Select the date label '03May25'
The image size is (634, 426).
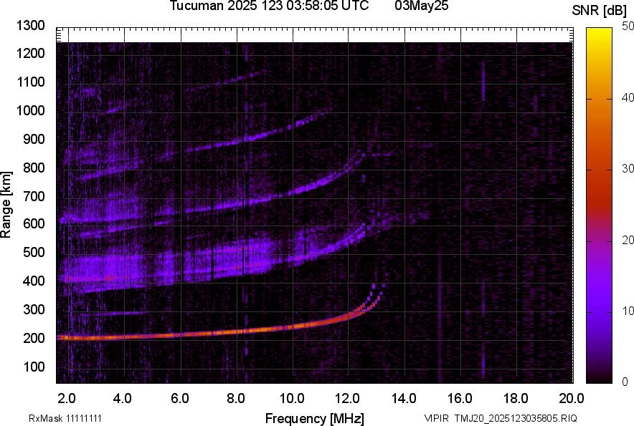point(422,5)
